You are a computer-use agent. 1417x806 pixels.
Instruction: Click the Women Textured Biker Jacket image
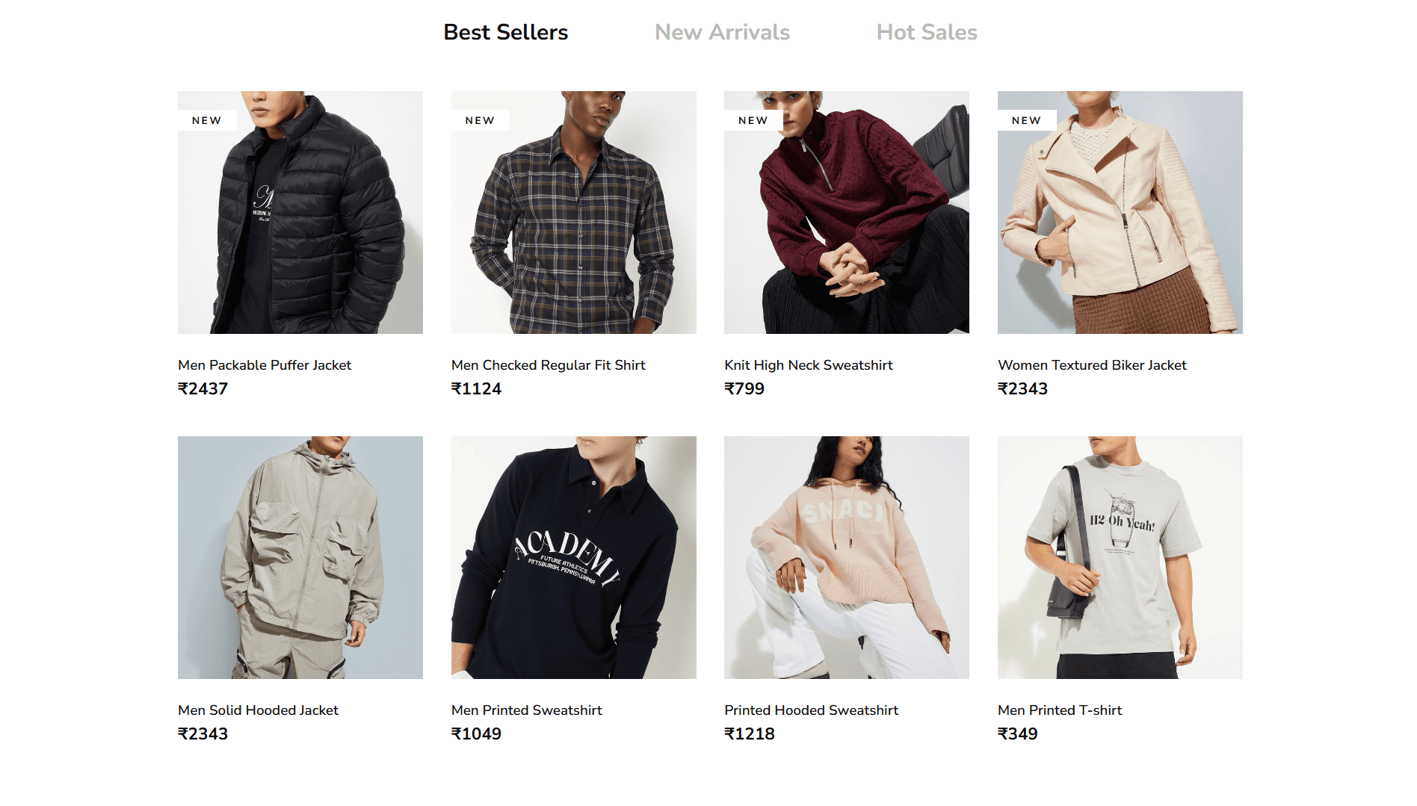[1120, 212]
